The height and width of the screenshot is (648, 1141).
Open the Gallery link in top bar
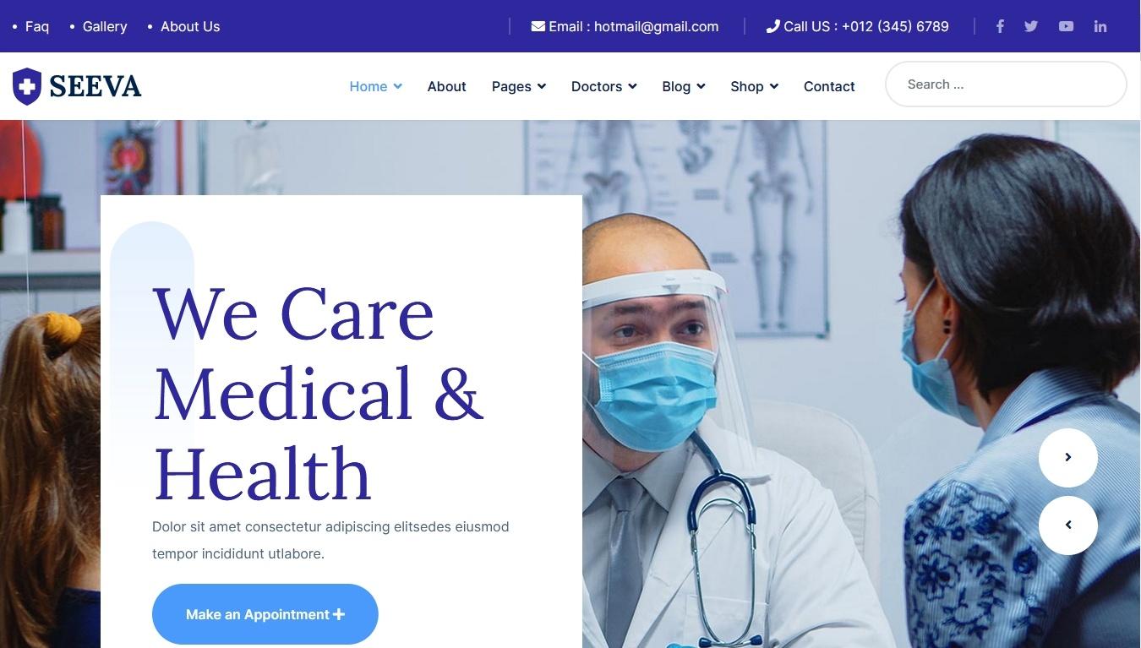click(x=105, y=26)
